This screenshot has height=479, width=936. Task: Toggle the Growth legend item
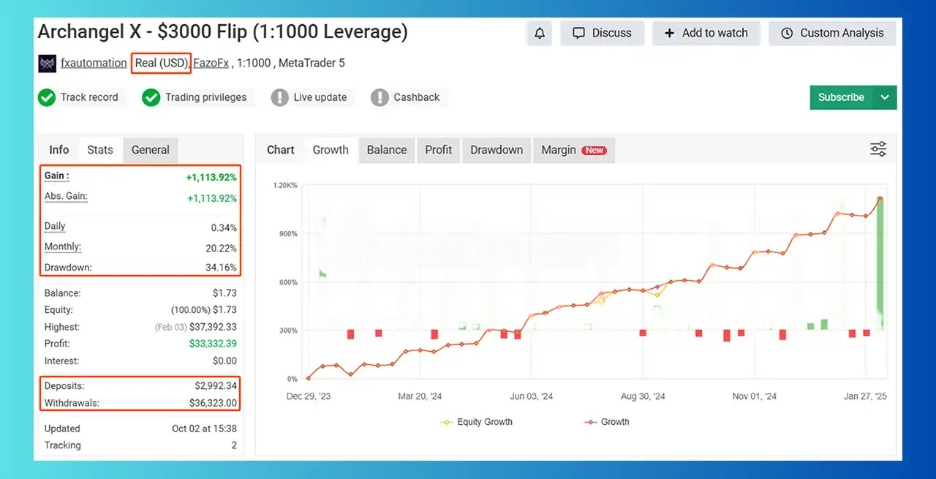pyautogui.click(x=607, y=422)
